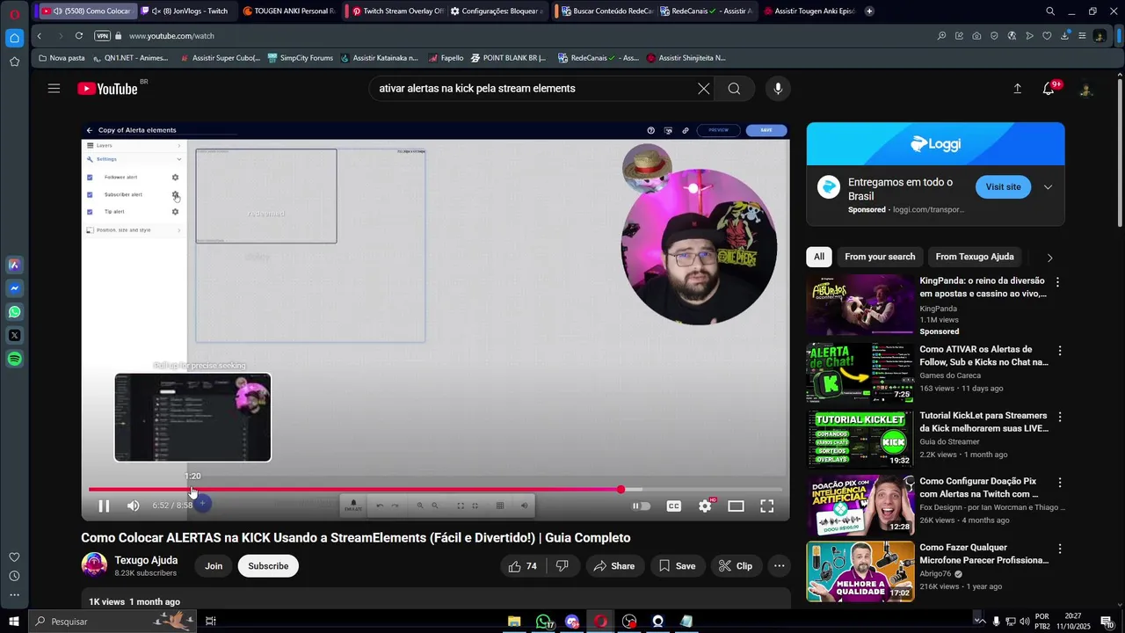Open a new browser tab
The height and width of the screenshot is (633, 1125).
point(869,11)
